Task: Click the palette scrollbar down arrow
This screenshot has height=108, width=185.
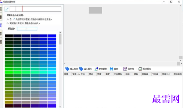Action: click(x=60, y=107)
